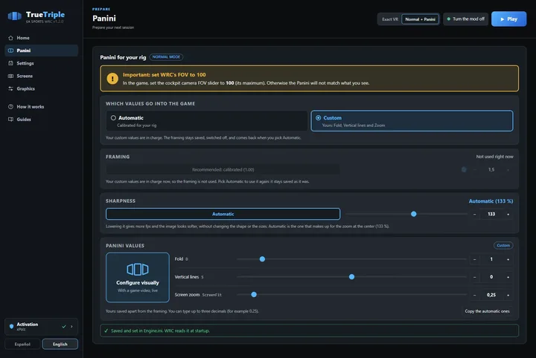Decrease the Vertical lines value
Screen dimensions: 536x358
[x=474, y=277]
